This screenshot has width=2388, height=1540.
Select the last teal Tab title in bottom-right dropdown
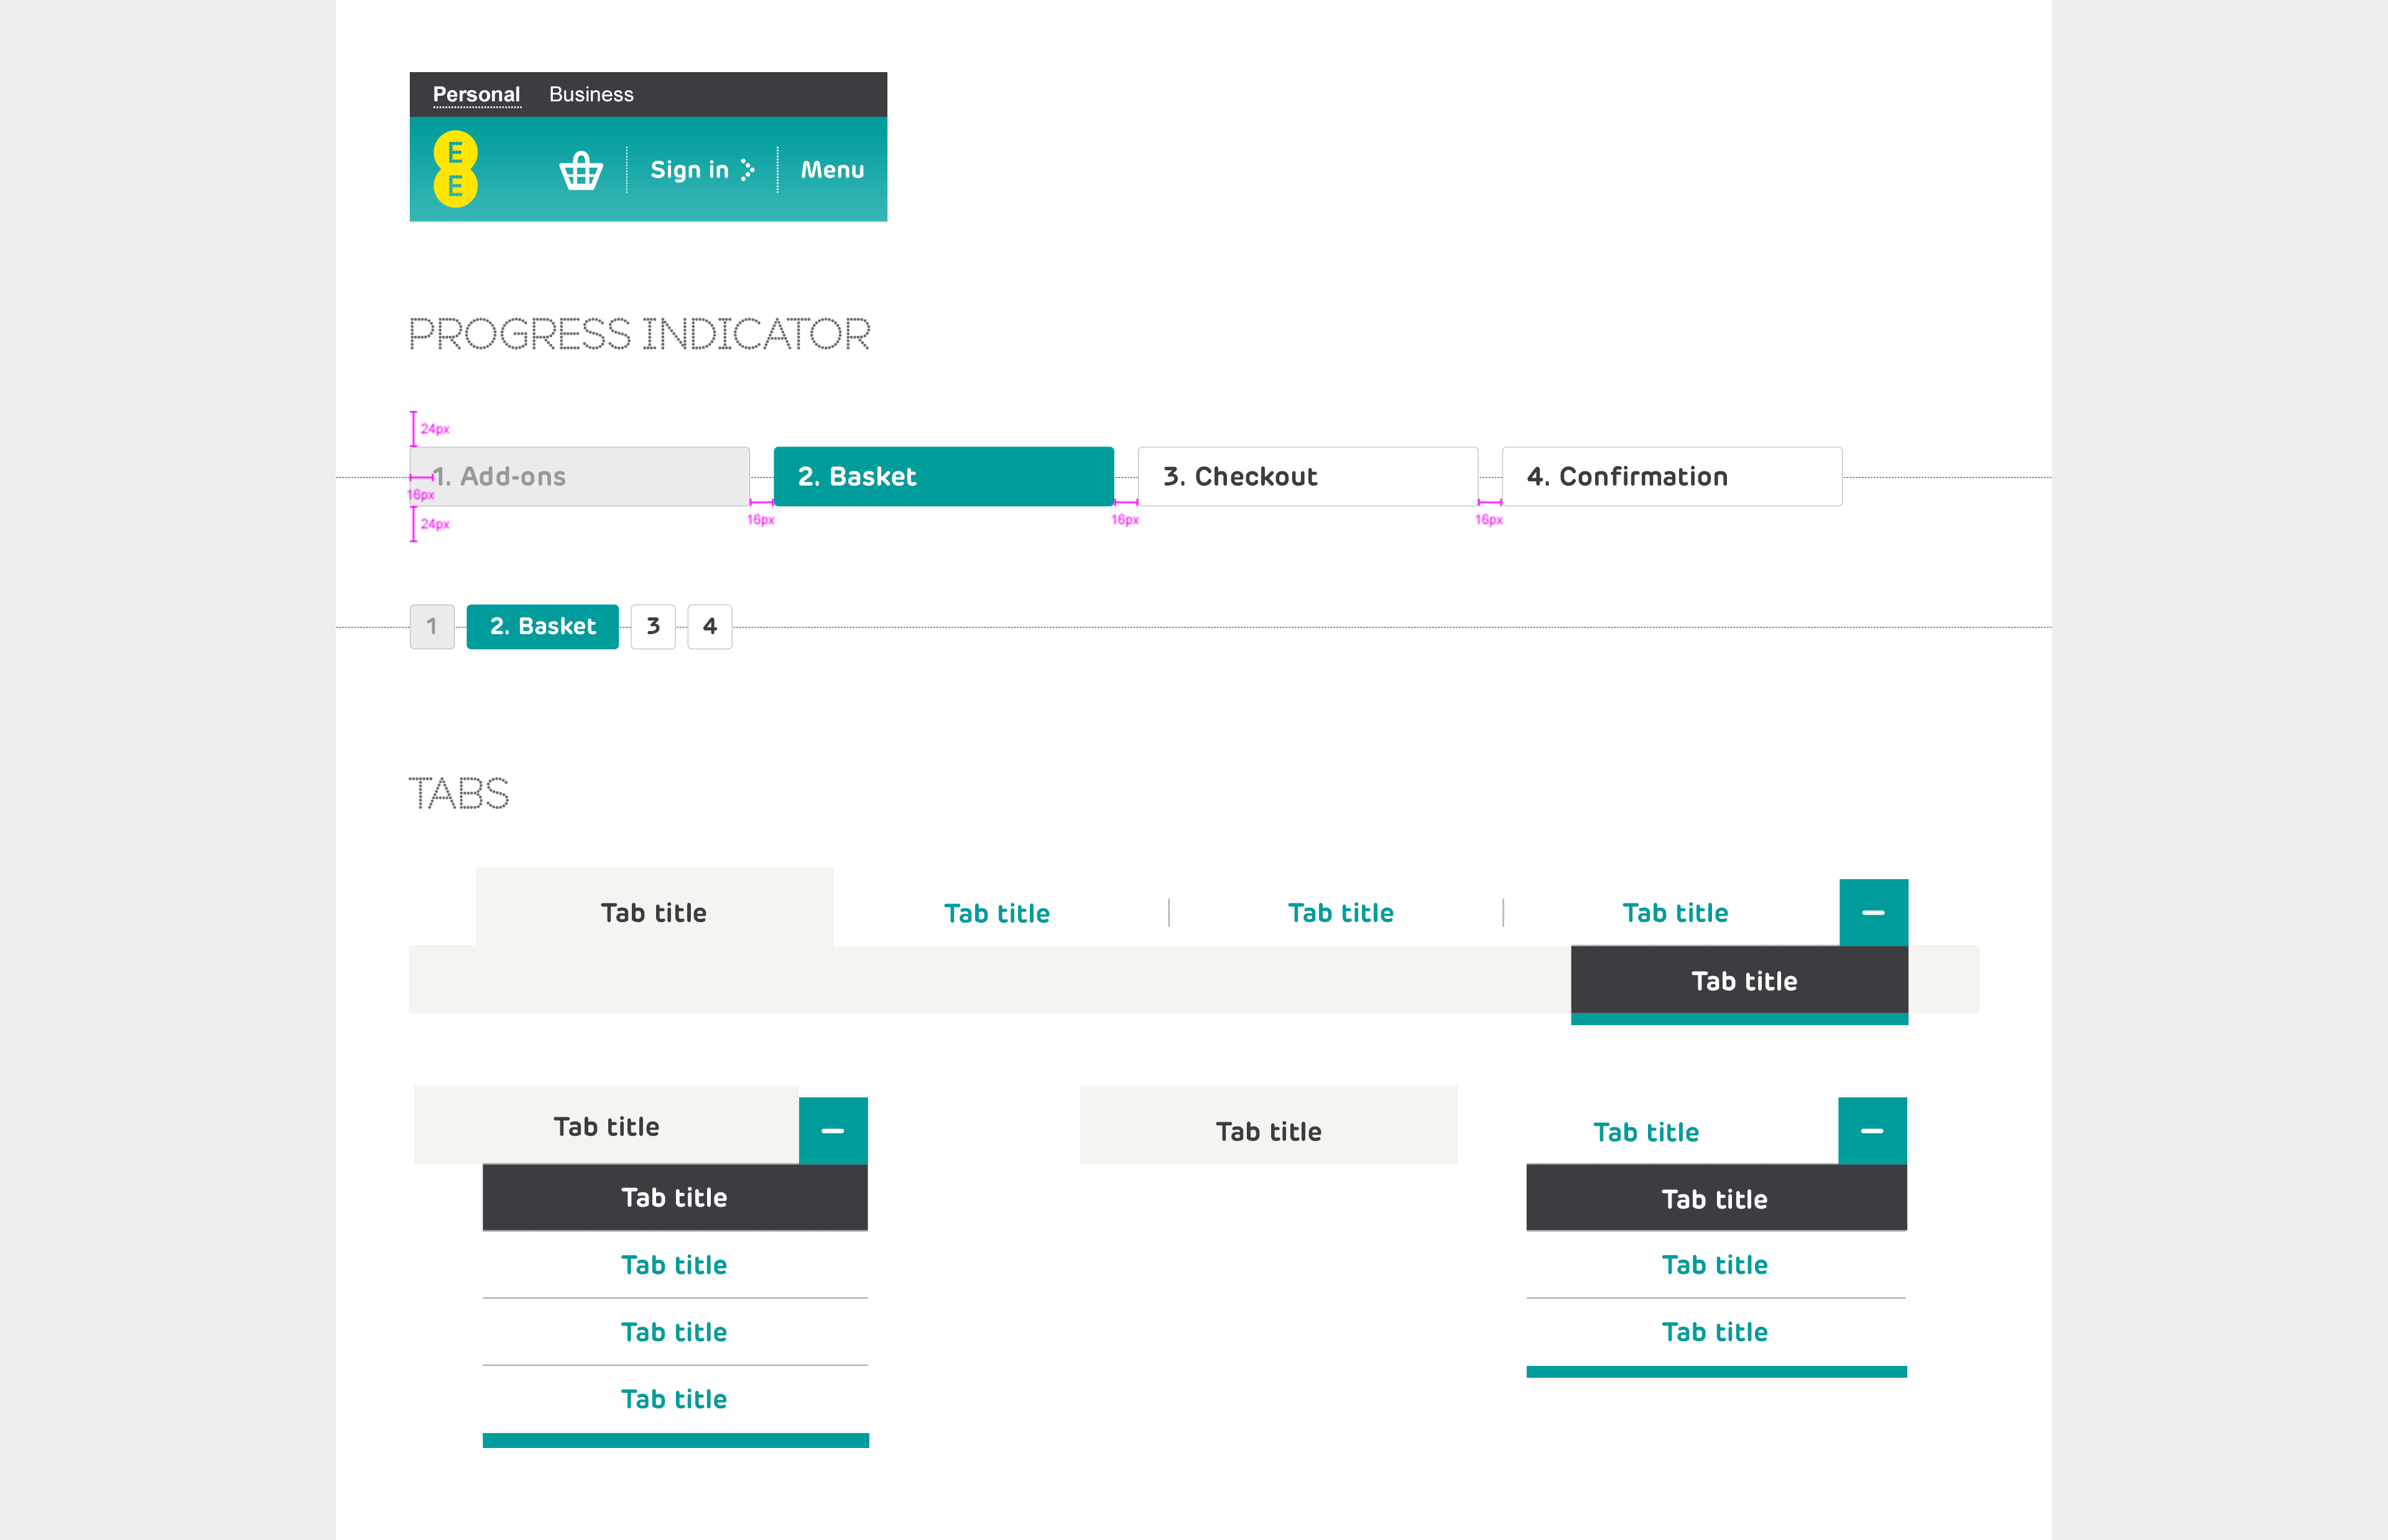pos(1716,1331)
